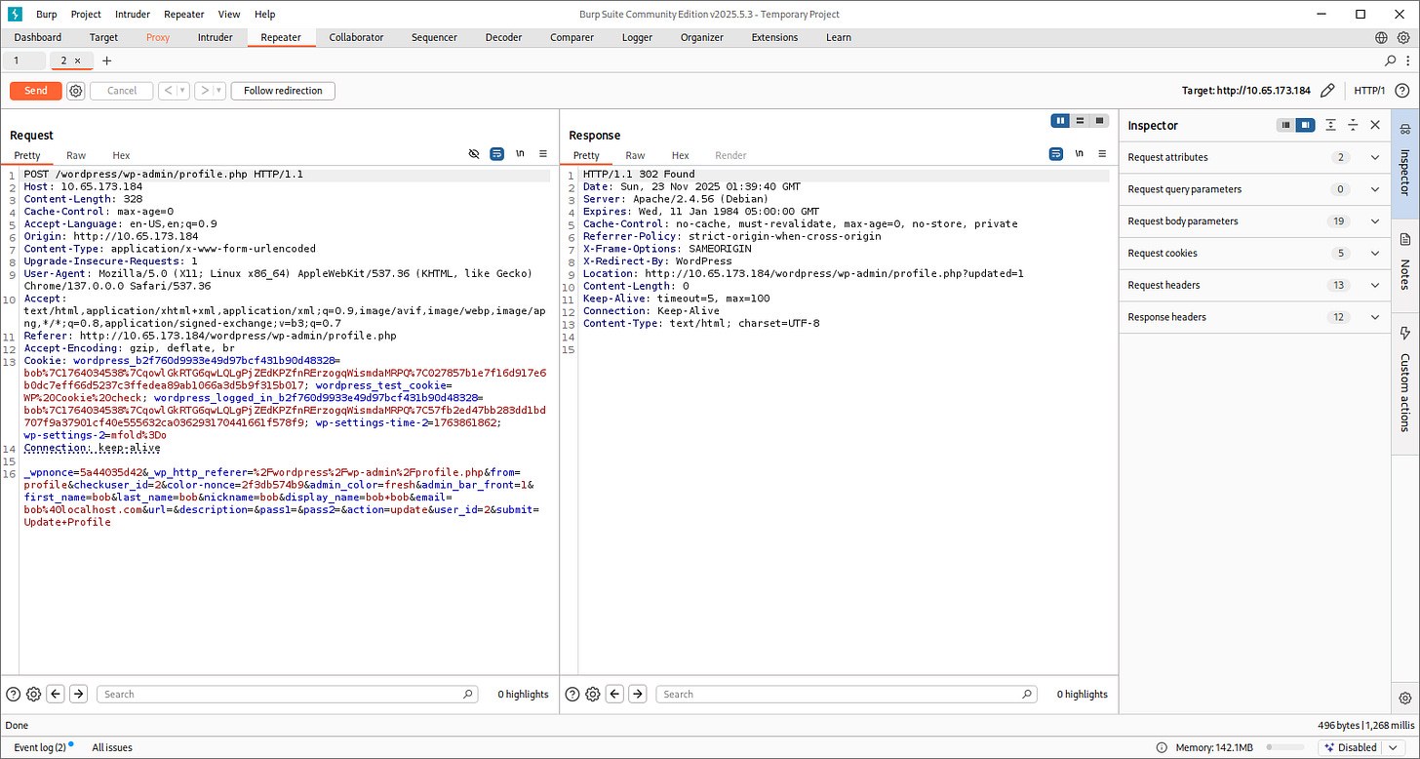1420x759 pixels.
Task: Switch to side-by-side layout view
Action: pyautogui.click(x=1060, y=121)
